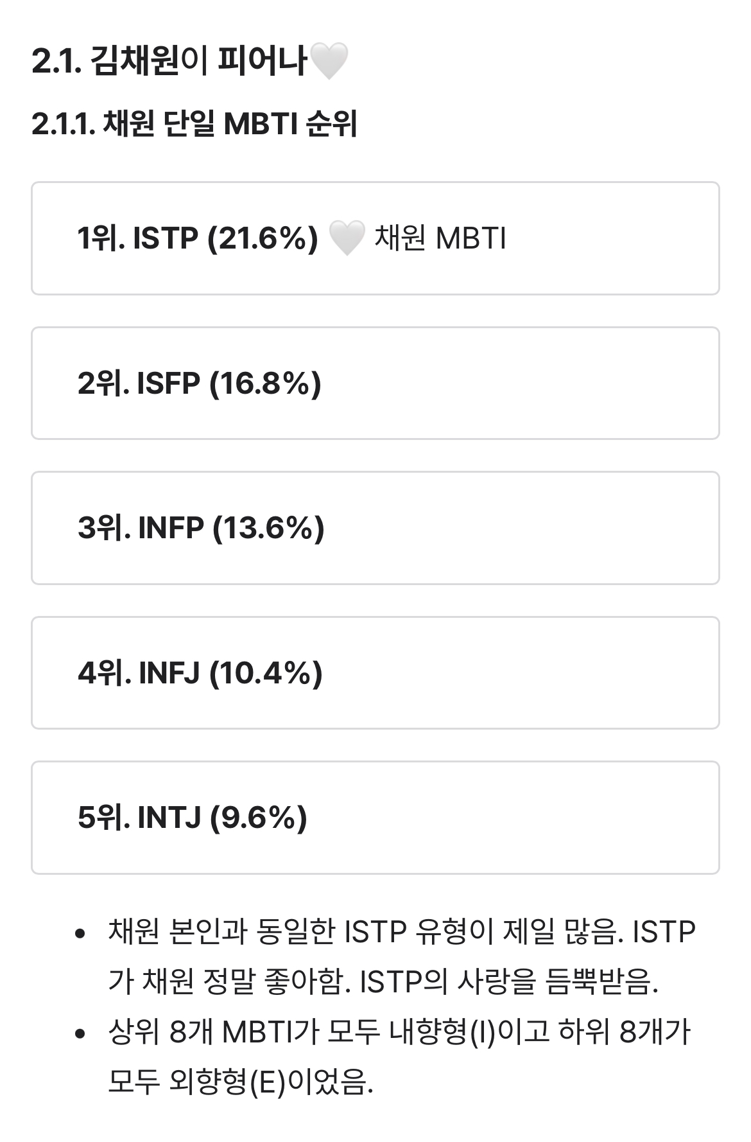Select the 3위. INFP rank label
The height and width of the screenshot is (1142, 751).
click(x=141, y=528)
